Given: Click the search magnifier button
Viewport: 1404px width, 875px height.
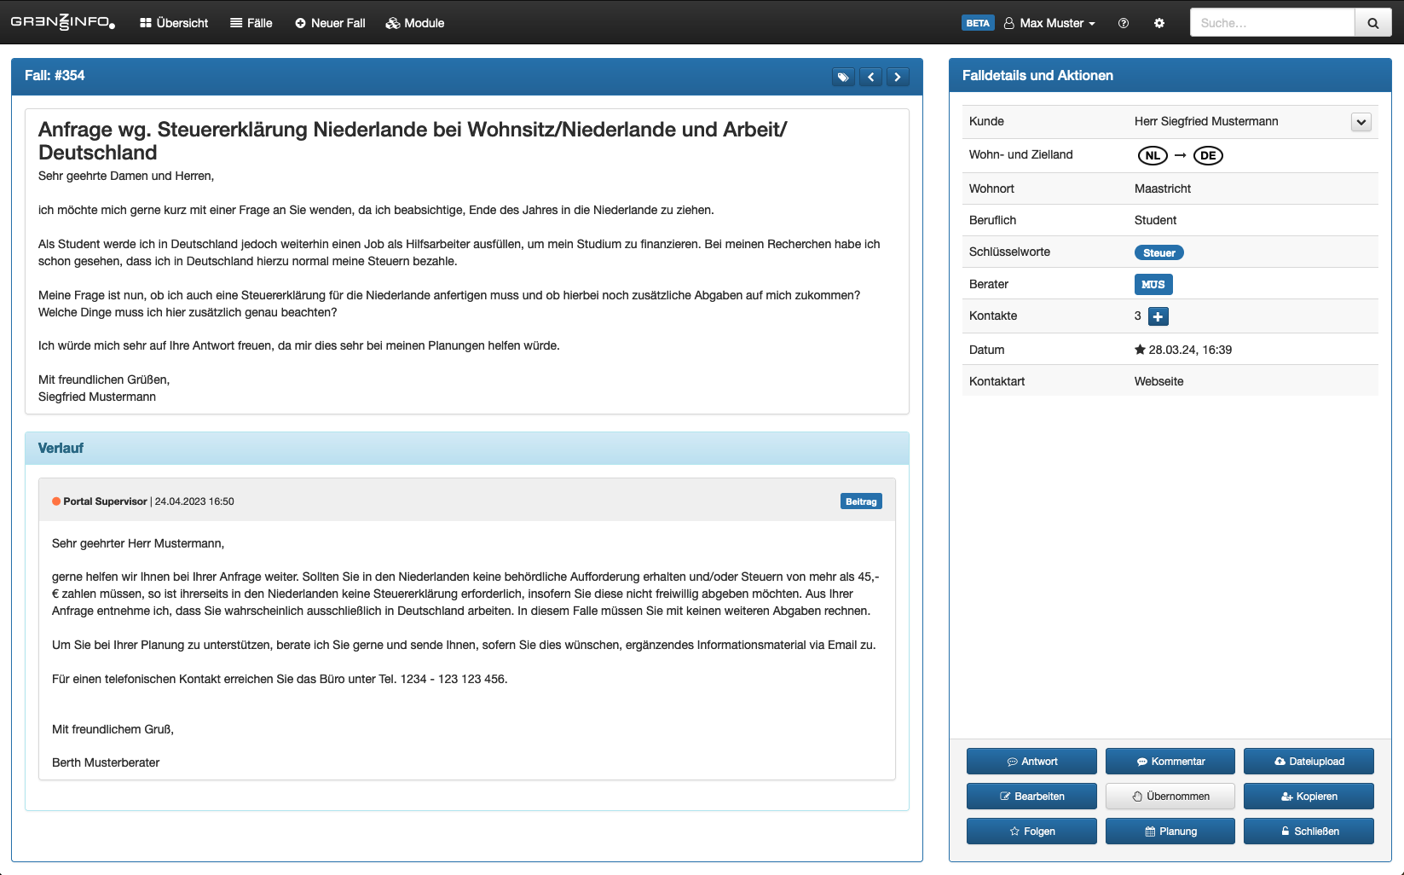Looking at the screenshot, I should click(x=1372, y=23).
